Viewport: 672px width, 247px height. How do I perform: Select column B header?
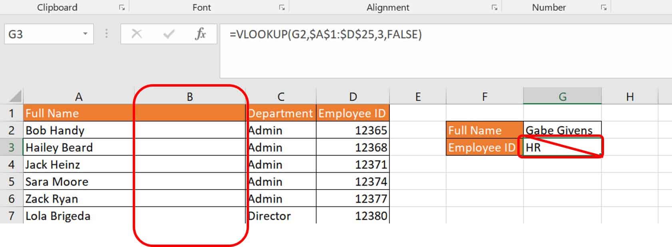point(190,97)
